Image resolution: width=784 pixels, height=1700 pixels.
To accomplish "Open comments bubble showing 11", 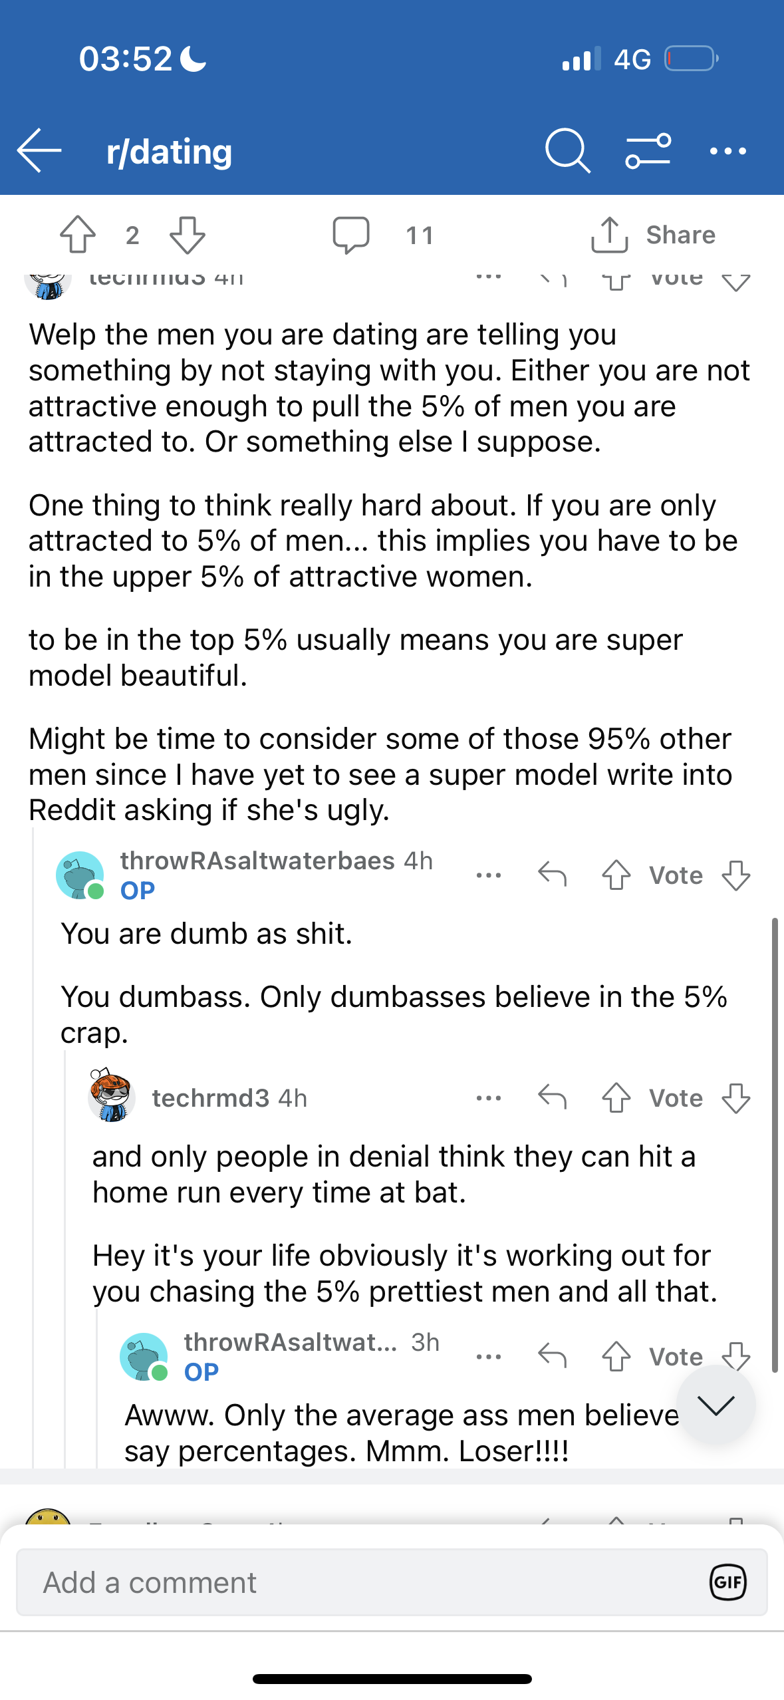I will pos(351,235).
